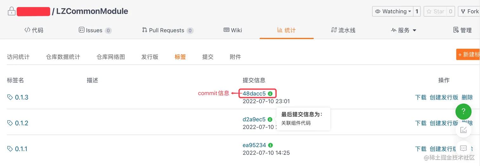The image size is (480, 166).
Task: Click the green help question mark button
Action: [x=463, y=111]
